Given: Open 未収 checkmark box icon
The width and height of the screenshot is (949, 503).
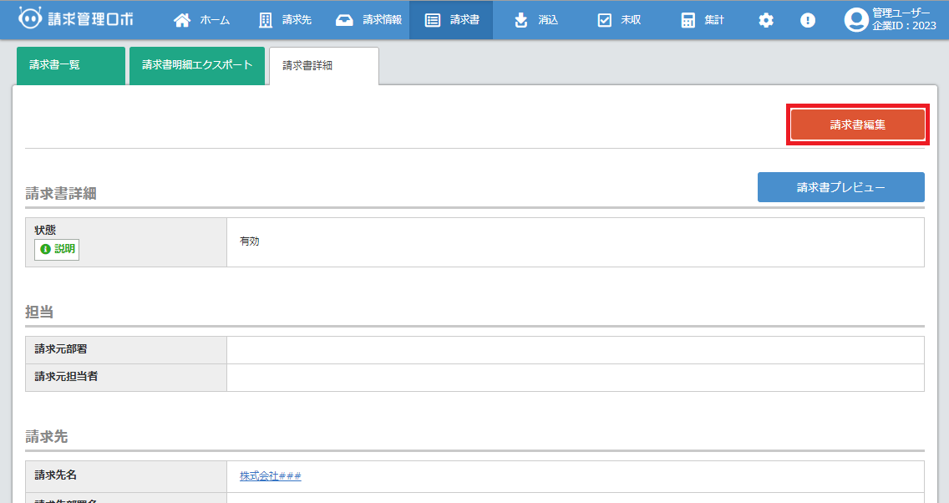Looking at the screenshot, I should [605, 20].
